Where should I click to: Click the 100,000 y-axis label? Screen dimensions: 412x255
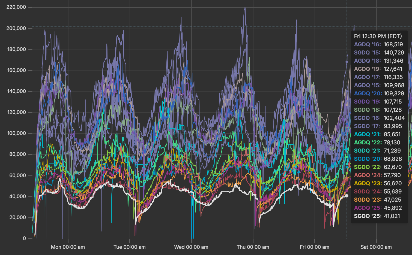pyautogui.click(x=16, y=133)
